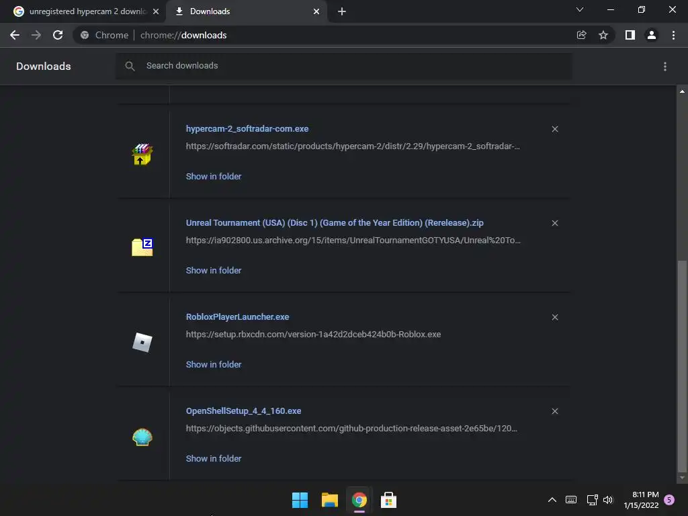Open OpenShellSetup_4_4_160.exe file link
Viewport: 688px width, 516px height.
pos(243,411)
